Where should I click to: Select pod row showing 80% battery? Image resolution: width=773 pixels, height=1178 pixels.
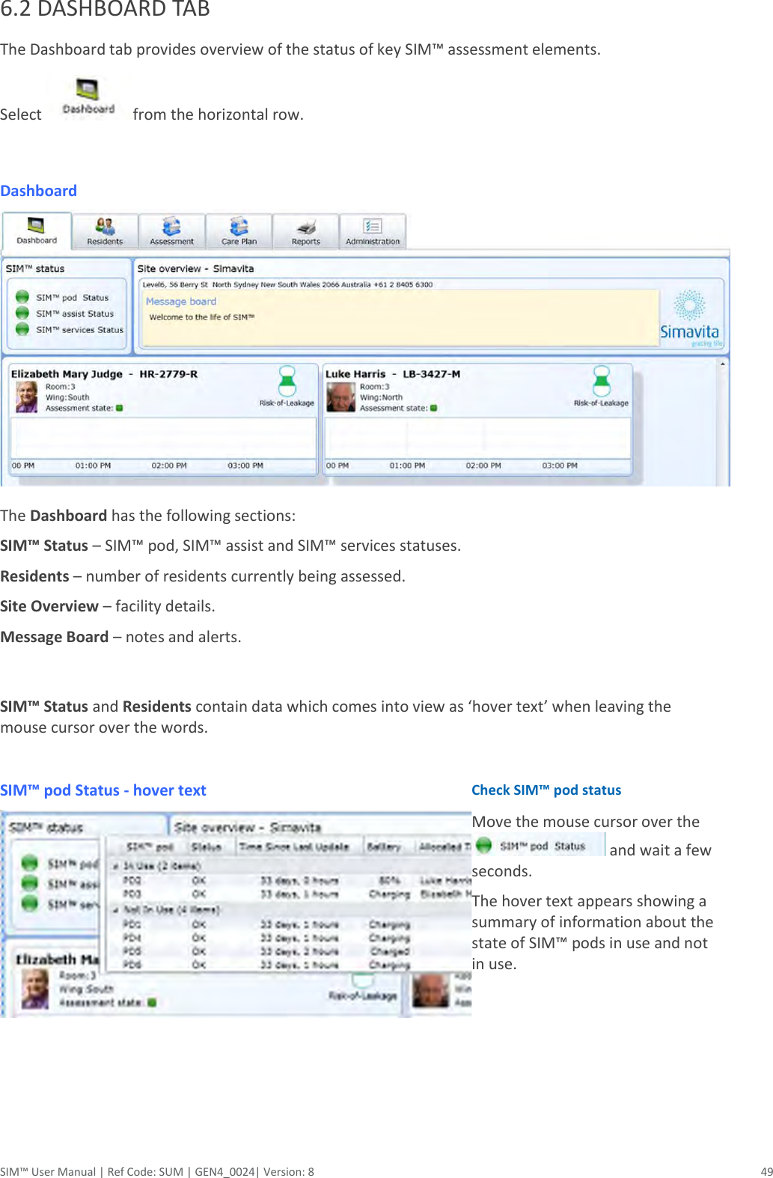pyautogui.click(x=290, y=881)
